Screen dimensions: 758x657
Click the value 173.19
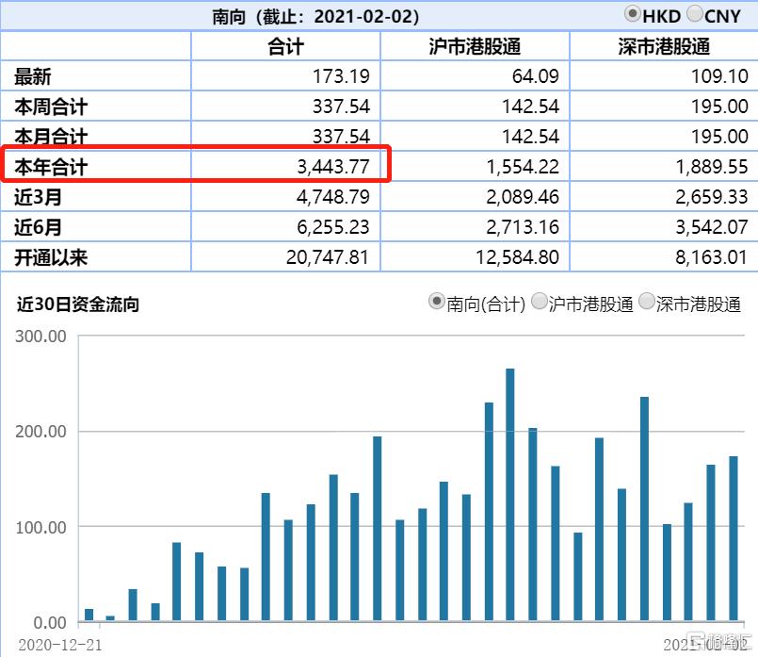point(341,76)
